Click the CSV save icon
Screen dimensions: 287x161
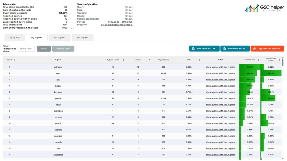(x=224, y=49)
